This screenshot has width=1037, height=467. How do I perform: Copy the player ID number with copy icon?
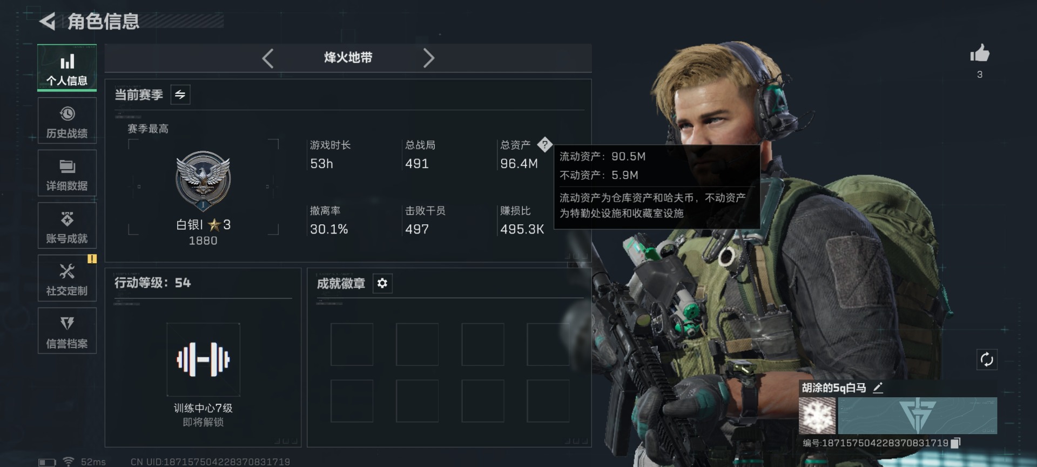click(955, 443)
